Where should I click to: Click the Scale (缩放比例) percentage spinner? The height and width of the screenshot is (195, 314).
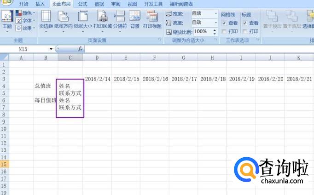tap(215, 31)
